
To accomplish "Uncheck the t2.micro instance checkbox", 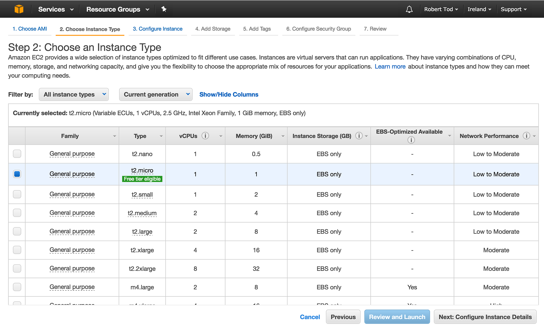I will click(x=17, y=174).
